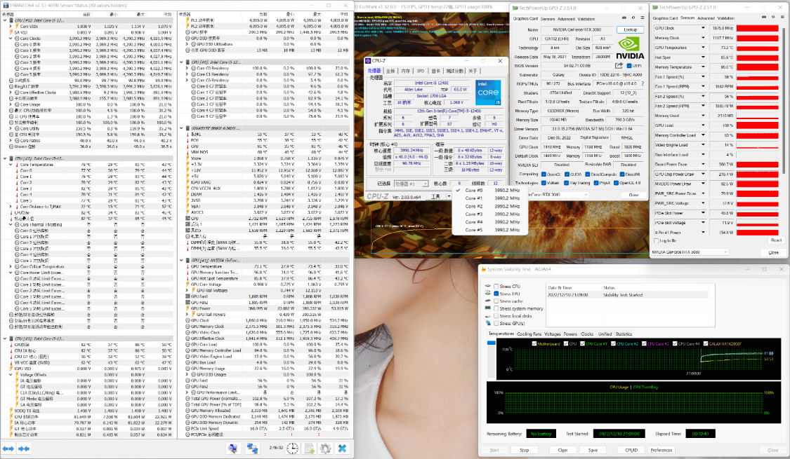Click HWiNFO save log file icon
The height and width of the screenshot is (459, 790).
click(x=309, y=448)
